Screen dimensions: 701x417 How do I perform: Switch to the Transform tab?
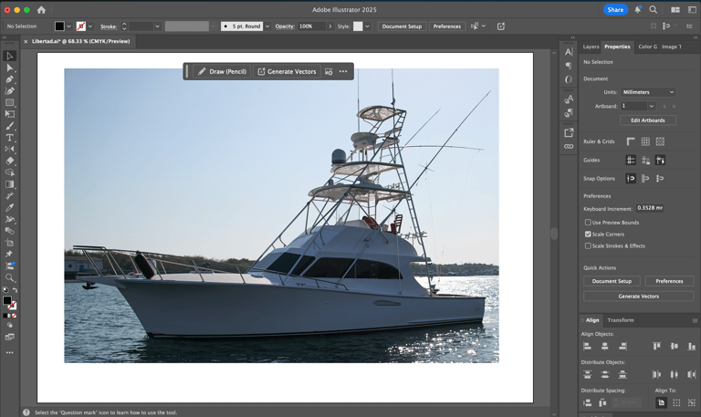pos(620,320)
